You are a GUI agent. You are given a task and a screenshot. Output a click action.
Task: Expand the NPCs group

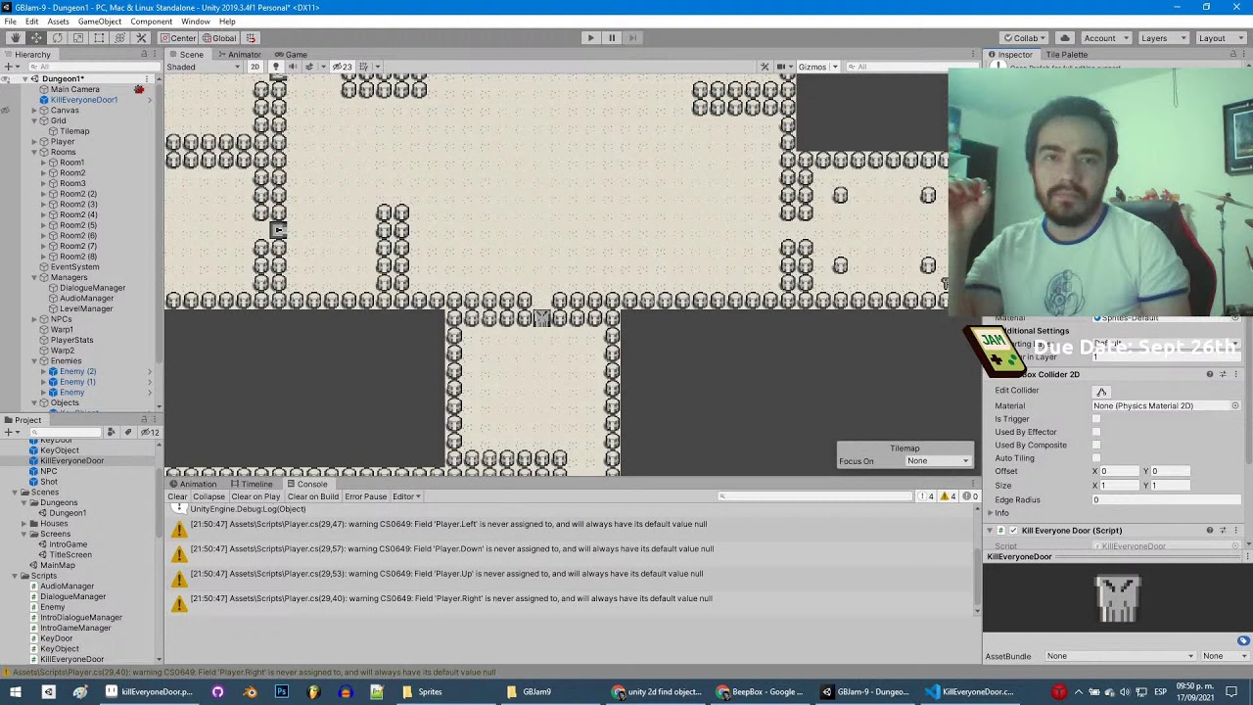click(x=34, y=319)
